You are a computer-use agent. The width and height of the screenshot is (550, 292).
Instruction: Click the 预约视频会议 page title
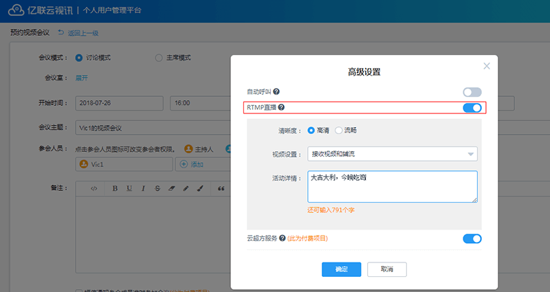(x=30, y=32)
